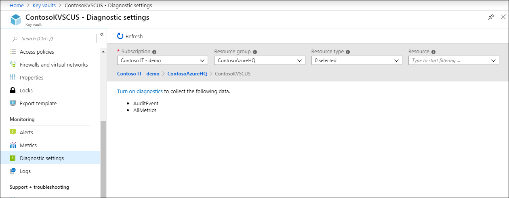Show info tooltip for Resource
Image resolution: width=509 pixels, height=198 pixels.
(433, 52)
